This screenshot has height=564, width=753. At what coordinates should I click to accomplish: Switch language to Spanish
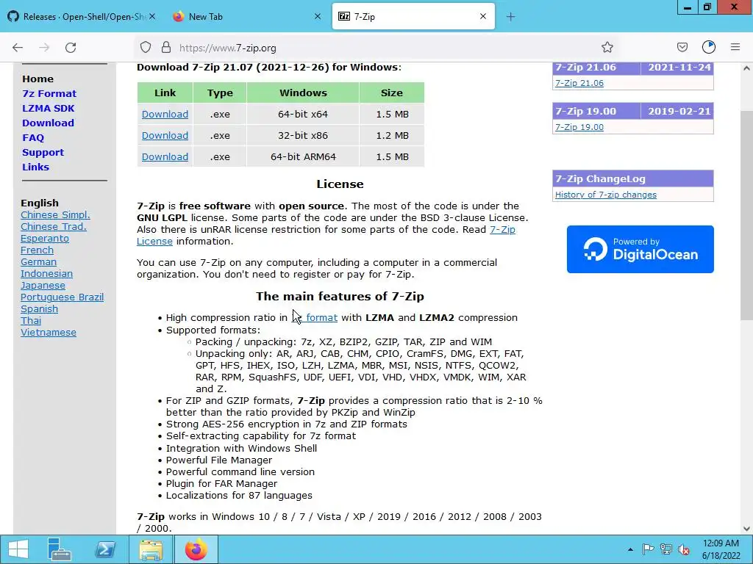[40, 309]
